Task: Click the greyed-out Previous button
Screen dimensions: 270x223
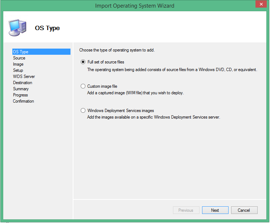Action: 186,210
